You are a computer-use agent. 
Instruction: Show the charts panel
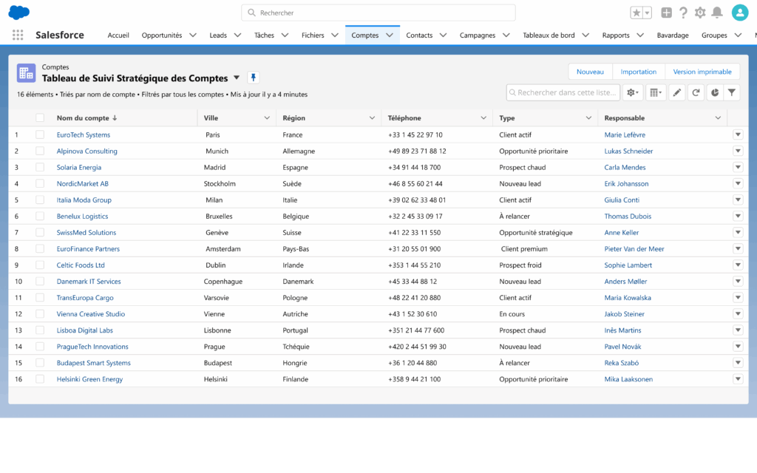(715, 92)
